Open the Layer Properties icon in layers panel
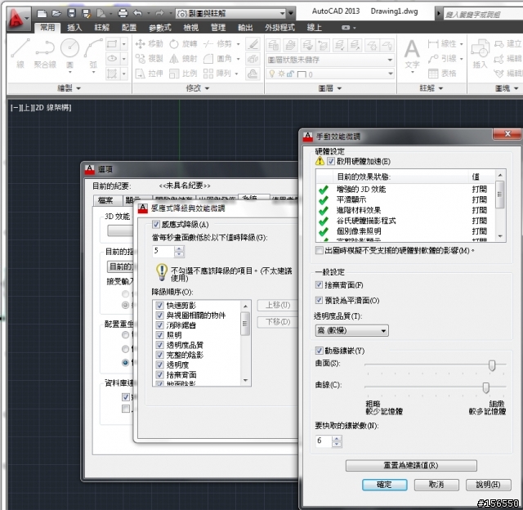Screen dimensions: 523x510 [x=273, y=45]
